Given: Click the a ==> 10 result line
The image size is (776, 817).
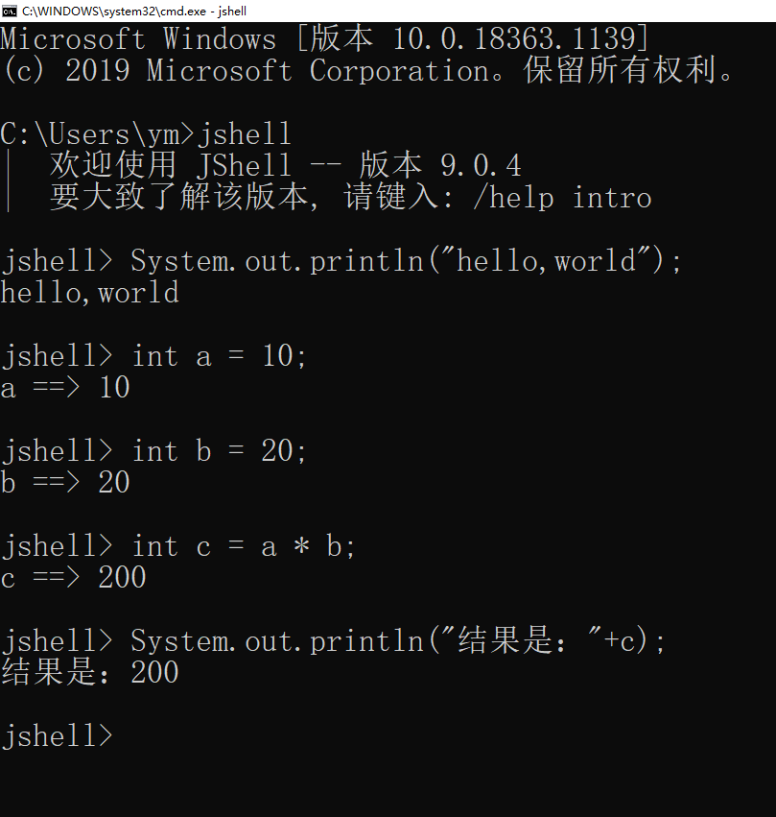Looking at the screenshot, I should 65,387.
